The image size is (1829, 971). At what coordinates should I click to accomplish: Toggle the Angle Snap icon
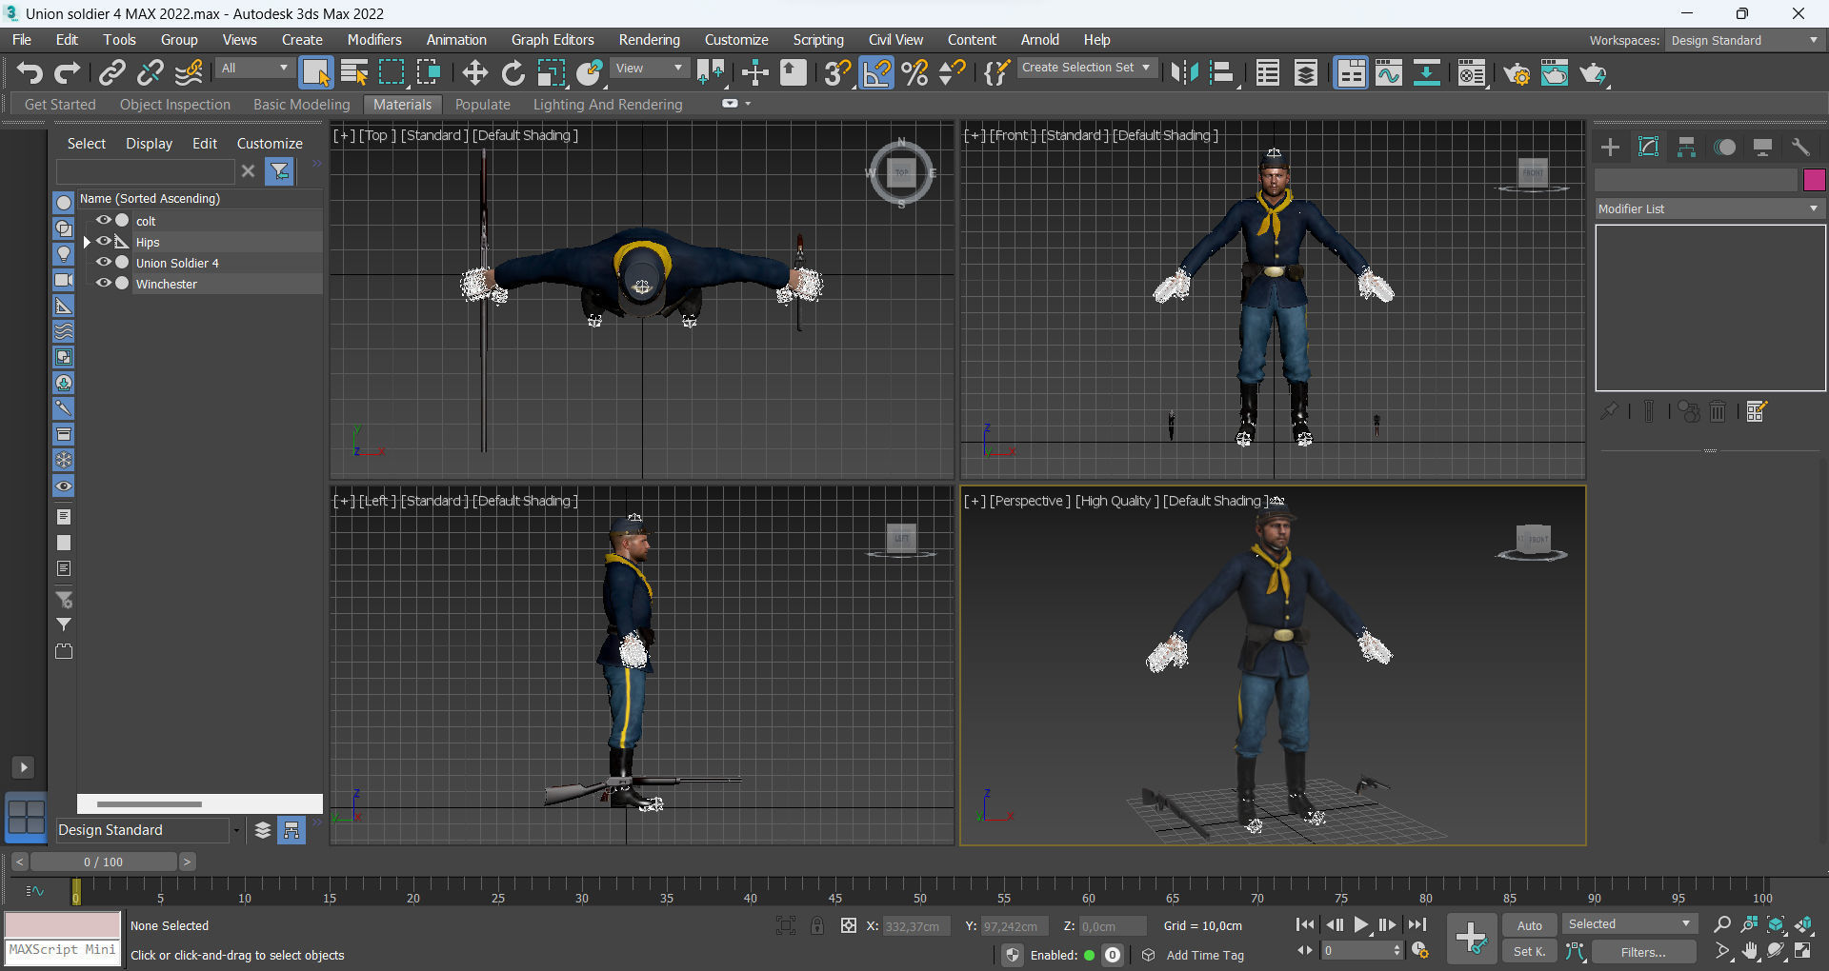(876, 72)
